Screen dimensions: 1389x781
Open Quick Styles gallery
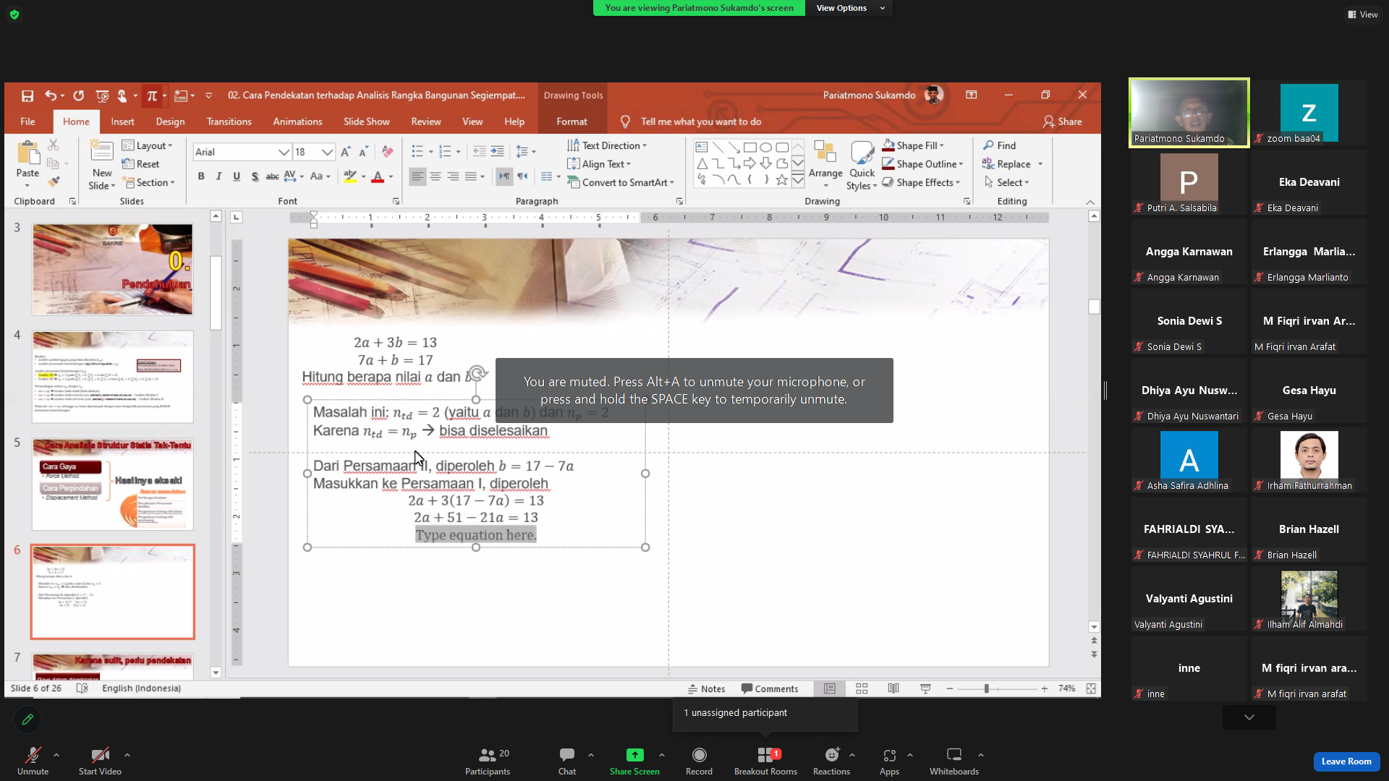(862, 166)
